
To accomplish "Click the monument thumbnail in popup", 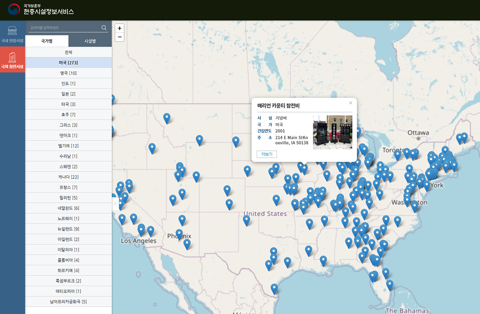I will [332, 132].
